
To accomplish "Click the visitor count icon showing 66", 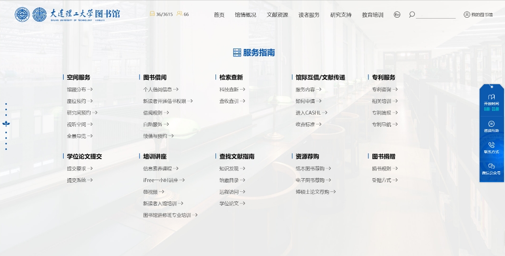I will tap(179, 14).
